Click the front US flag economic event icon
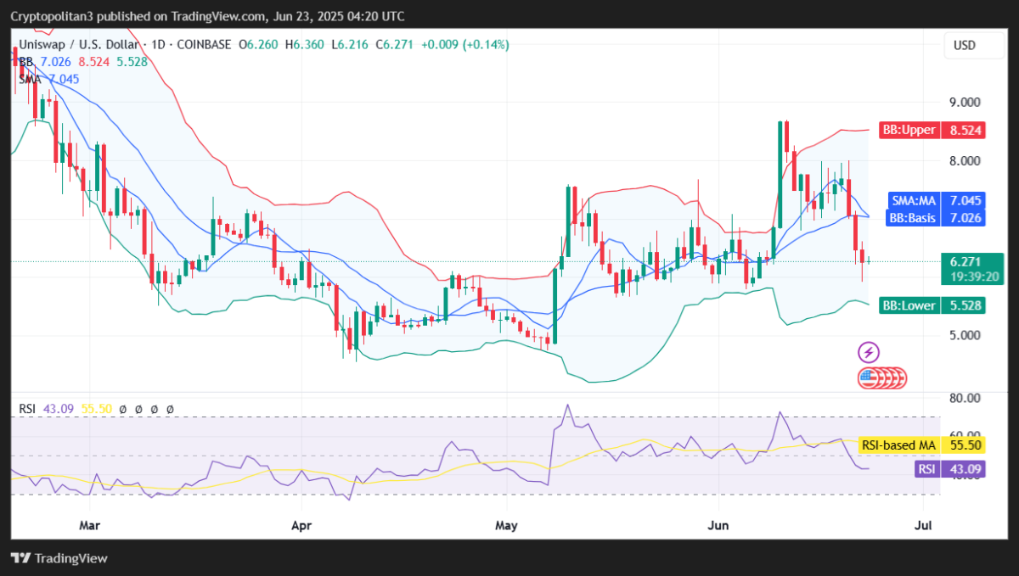 (868, 377)
